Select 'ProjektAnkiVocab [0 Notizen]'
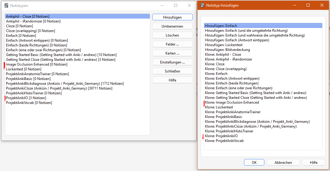This screenshot has width=330, height=171. (77, 103)
